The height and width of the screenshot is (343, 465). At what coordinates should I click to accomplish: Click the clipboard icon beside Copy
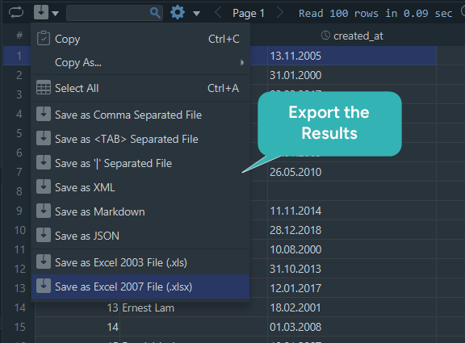(44, 38)
